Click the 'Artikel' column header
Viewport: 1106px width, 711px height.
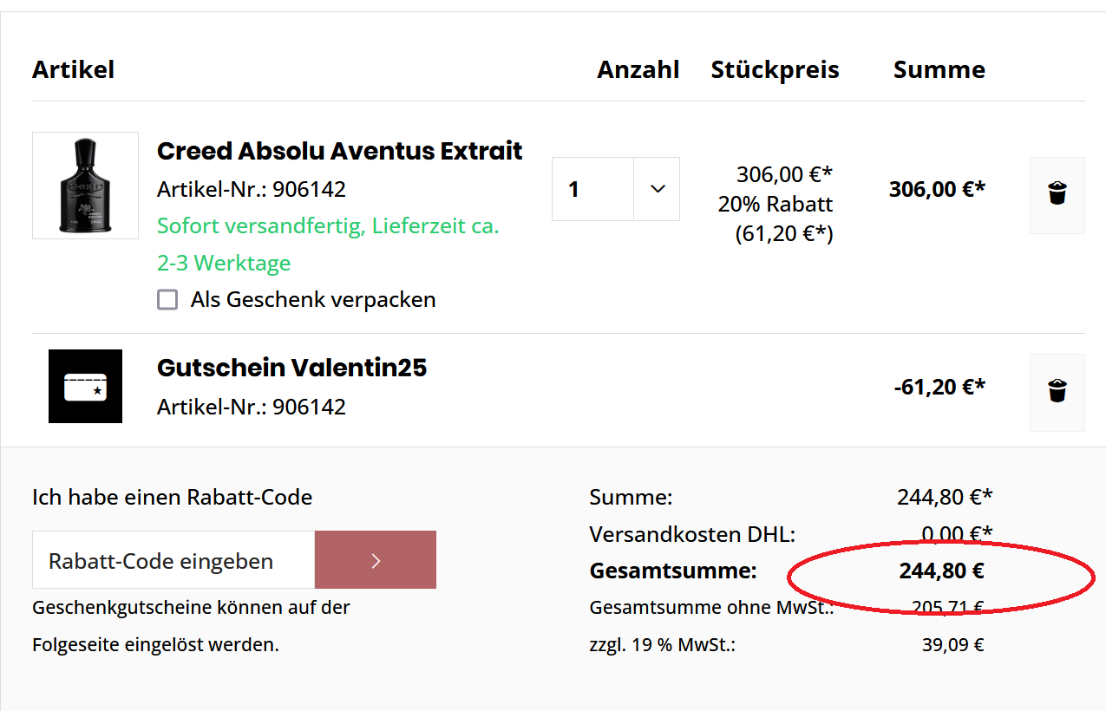click(73, 69)
